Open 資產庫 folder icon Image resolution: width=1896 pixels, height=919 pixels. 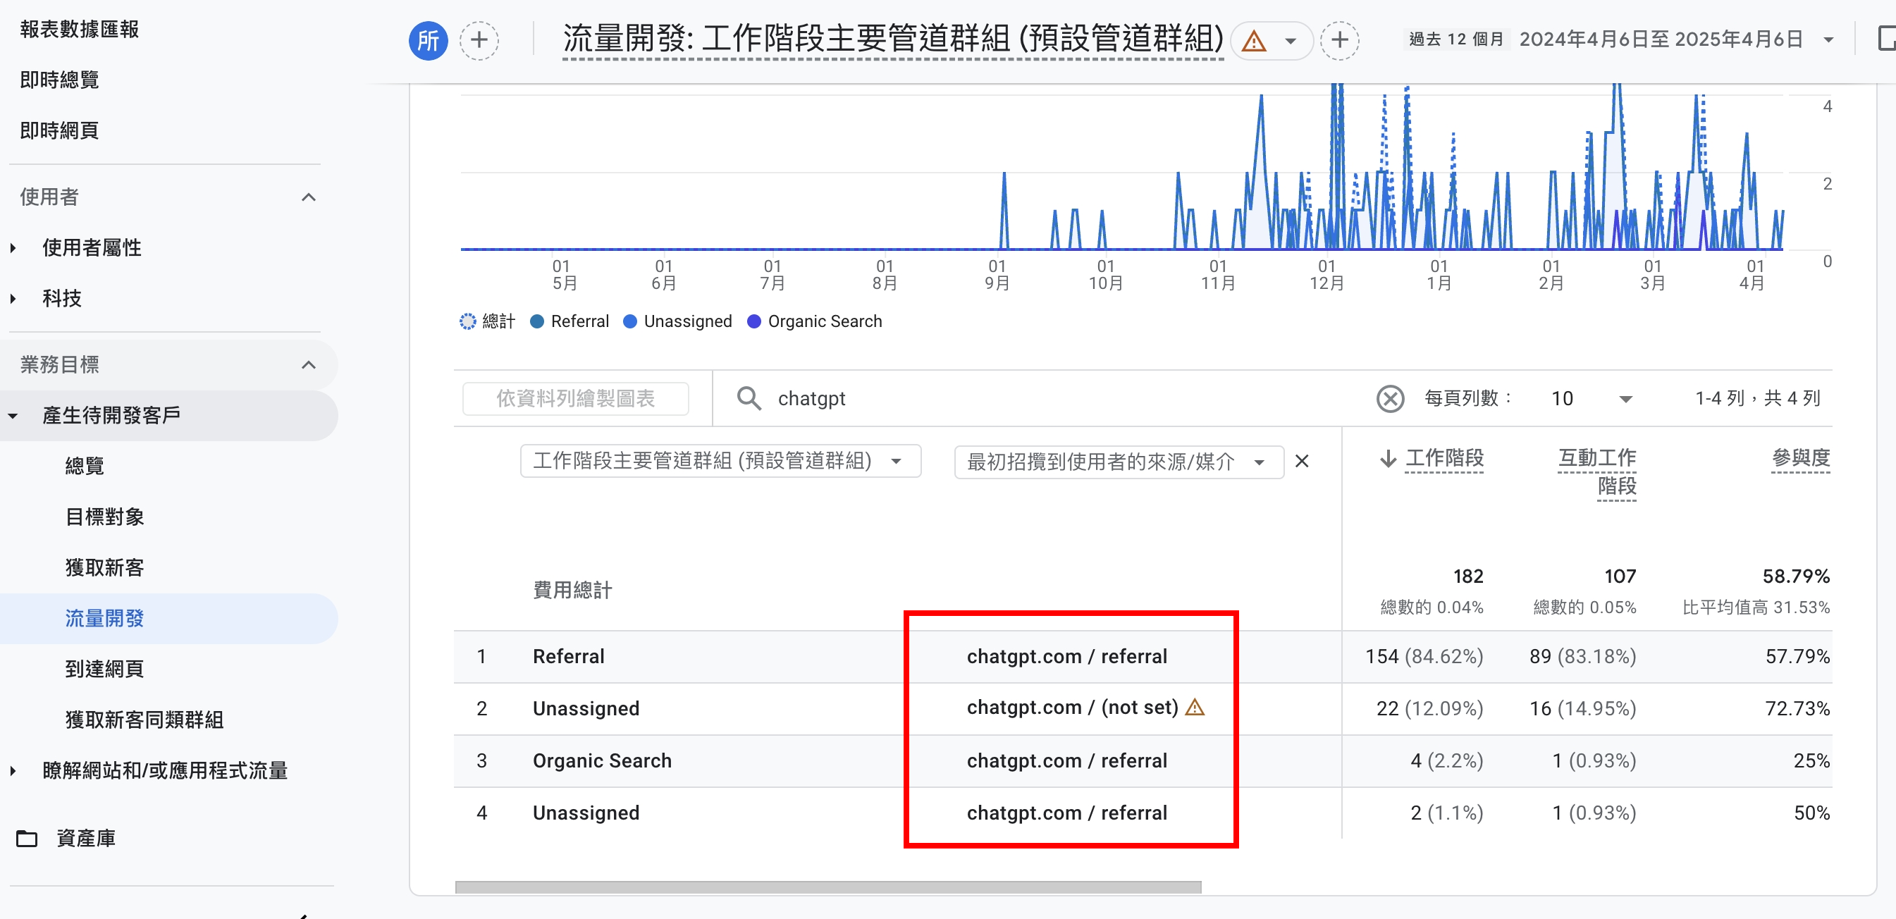(27, 838)
